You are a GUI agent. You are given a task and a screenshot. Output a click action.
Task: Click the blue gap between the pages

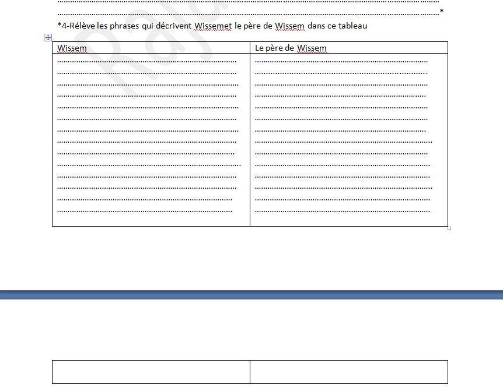click(252, 294)
